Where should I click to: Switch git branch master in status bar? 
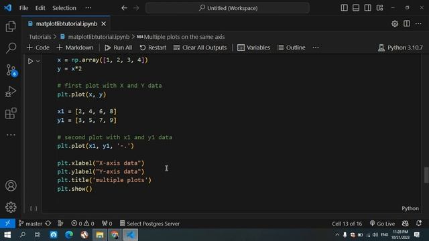pyautogui.click(x=30, y=224)
